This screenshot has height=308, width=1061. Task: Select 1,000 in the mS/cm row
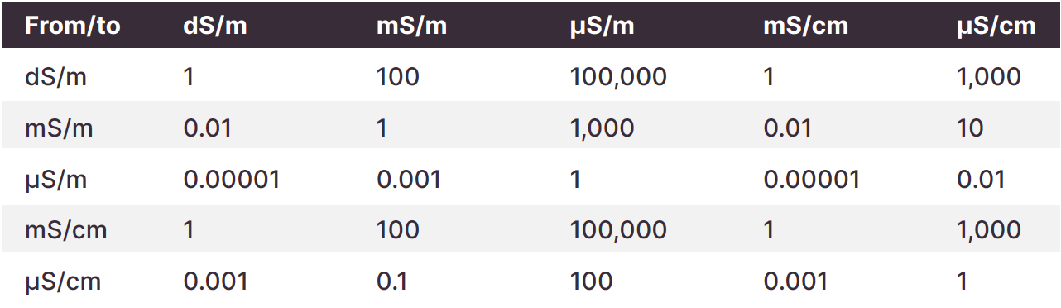click(x=989, y=229)
